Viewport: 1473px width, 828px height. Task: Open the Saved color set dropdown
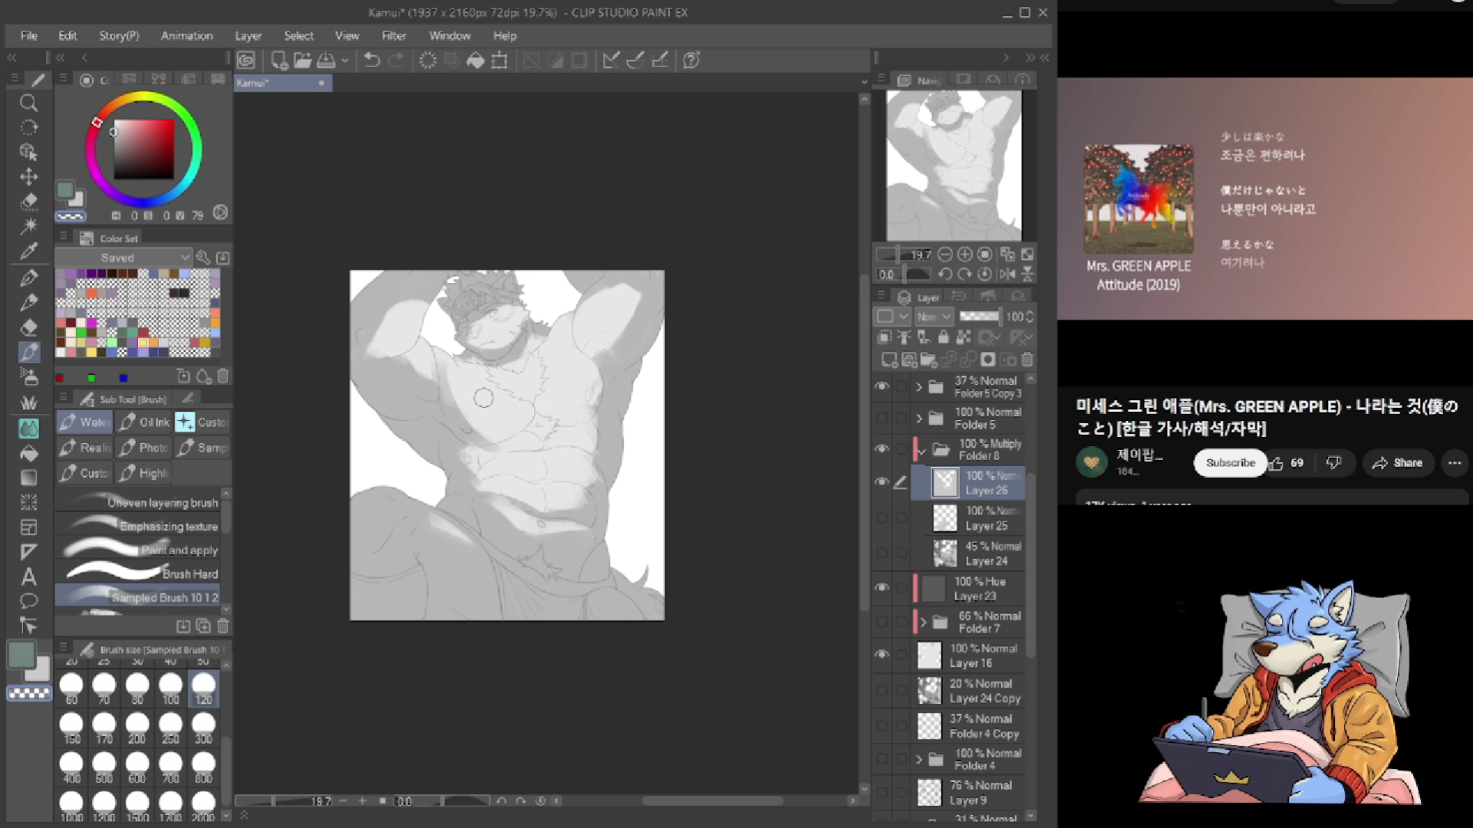point(123,258)
